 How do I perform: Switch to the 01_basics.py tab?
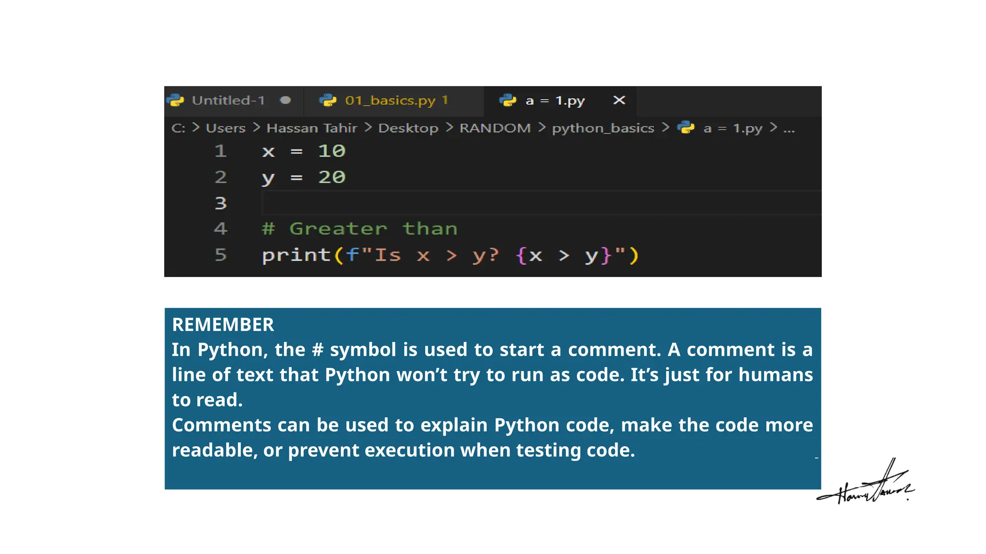click(390, 100)
